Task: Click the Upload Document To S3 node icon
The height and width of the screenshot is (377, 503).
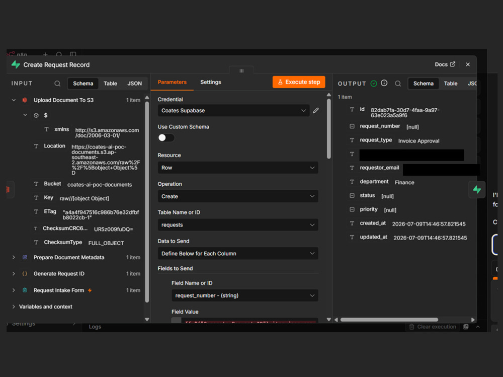Action: (25, 100)
